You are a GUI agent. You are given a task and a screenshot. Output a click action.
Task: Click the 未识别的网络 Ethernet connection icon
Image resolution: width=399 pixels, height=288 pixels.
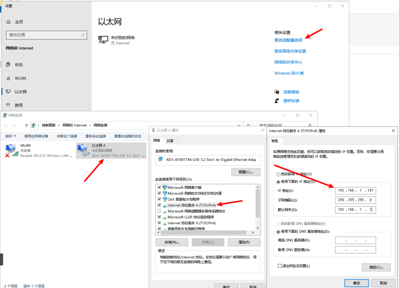(103, 40)
